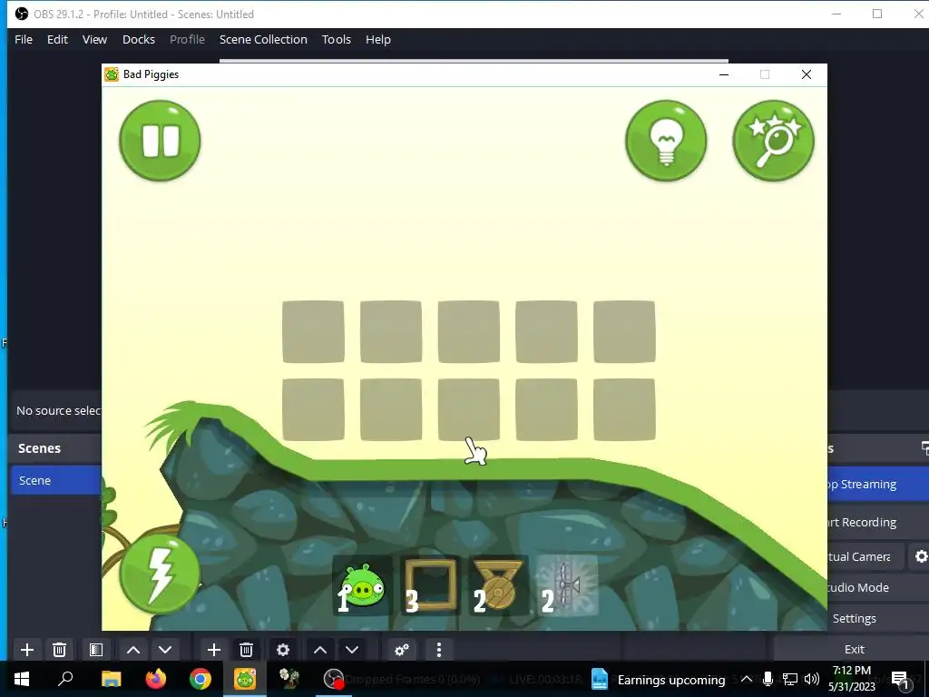This screenshot has width=929, height=697.
Task: Open the Scene Collection menu
Action: 263,39
